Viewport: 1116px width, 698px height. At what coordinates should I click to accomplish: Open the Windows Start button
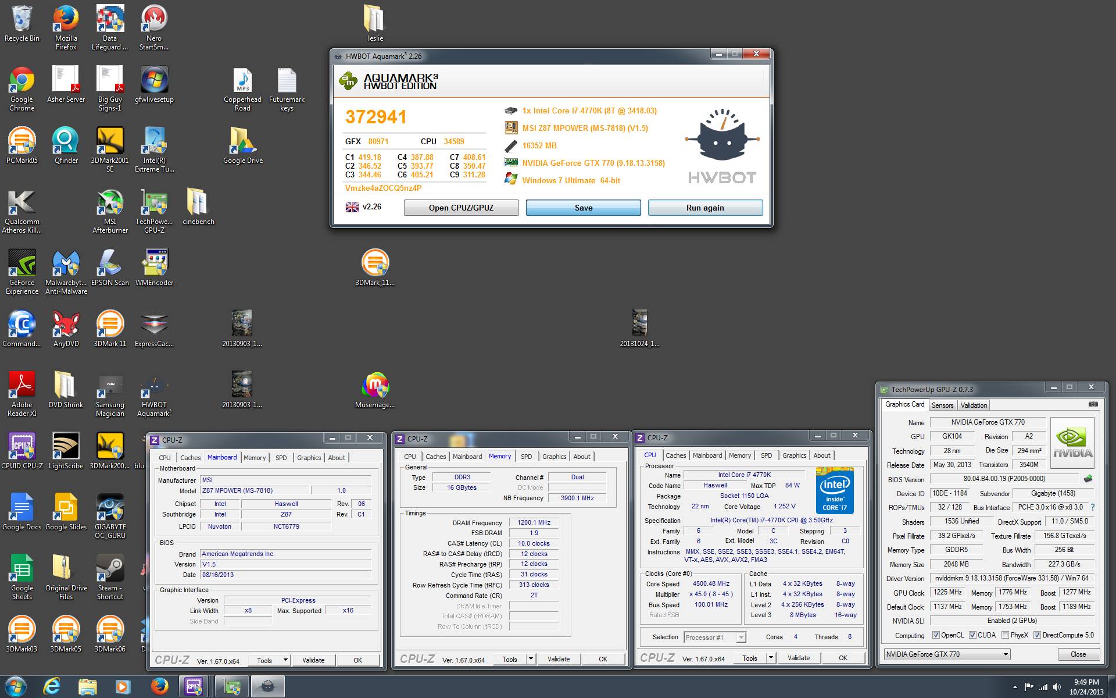pyautogui.click(x=16, y=686)
